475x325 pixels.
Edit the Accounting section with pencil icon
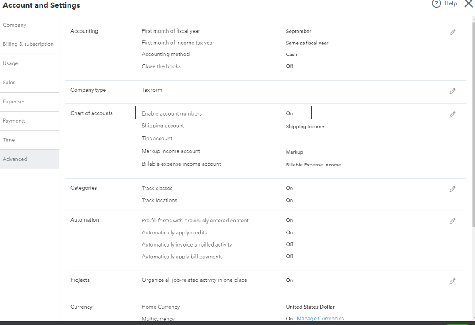pyautogui.click(x=452, y=33)
